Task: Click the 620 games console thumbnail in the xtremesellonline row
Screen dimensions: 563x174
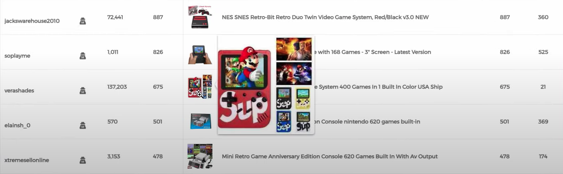Action: click(x=200, y=156)
